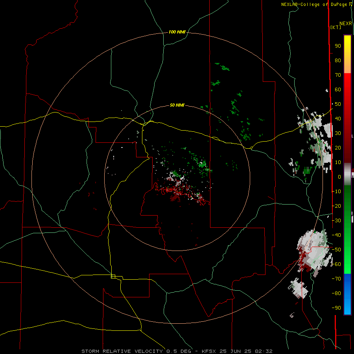Click the 100 NMI range ring label
The image size is (354, 354).
click(177, 32)
